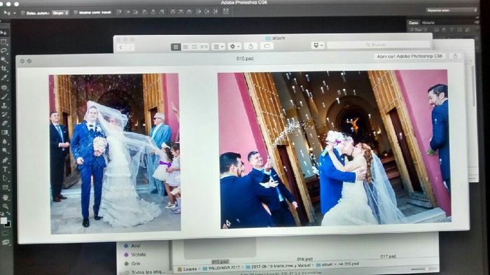Click left wedding photo in preview
Viewport: 490px width, 275px height.
click(115, 153)
